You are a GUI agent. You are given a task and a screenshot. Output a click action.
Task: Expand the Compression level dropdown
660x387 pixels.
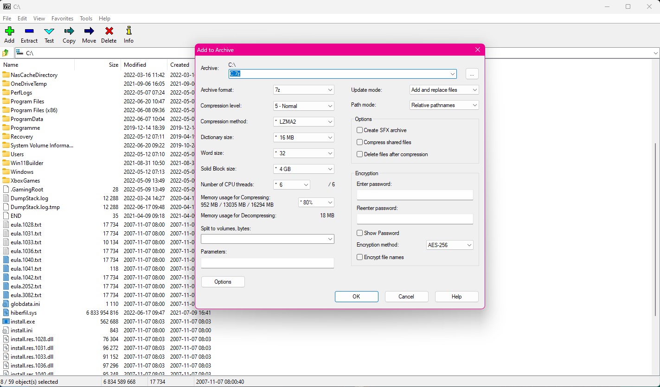click(x=304, y=106)
